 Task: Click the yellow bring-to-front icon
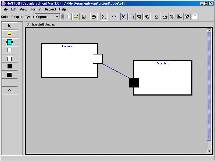pos(139,17)
